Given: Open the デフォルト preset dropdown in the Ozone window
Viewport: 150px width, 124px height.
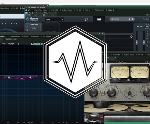Looking at the screenshot, I should (50, 13).
